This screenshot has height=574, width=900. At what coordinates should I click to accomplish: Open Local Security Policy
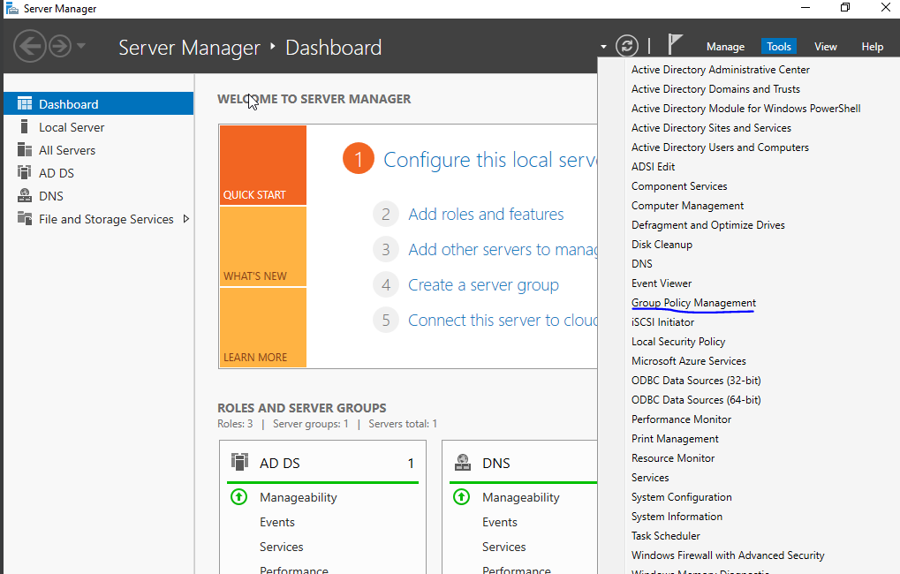[678, 342]
